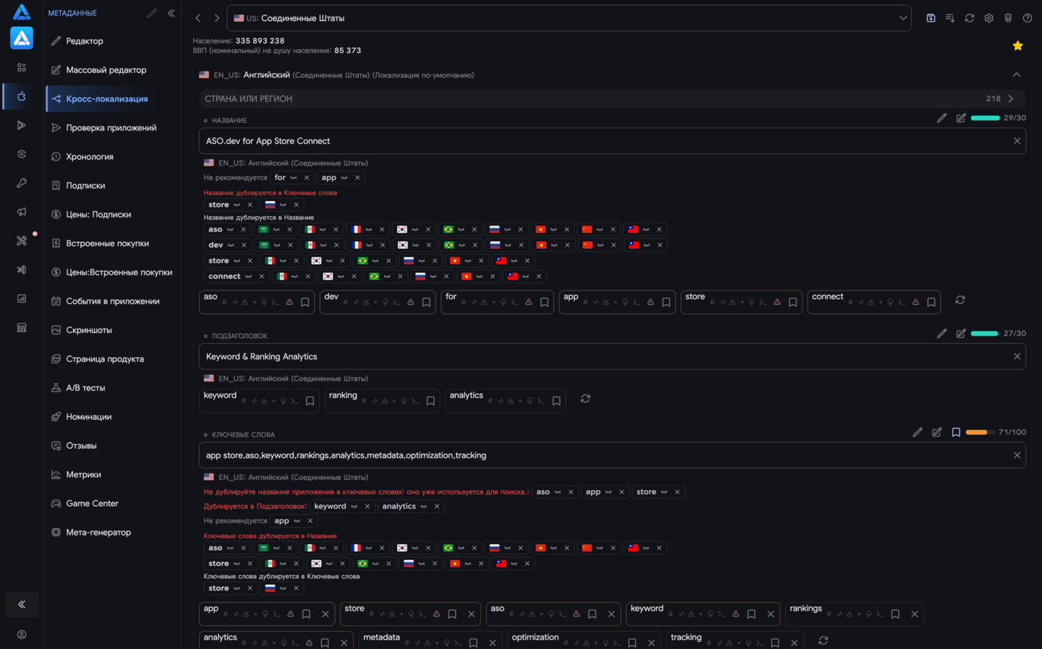Toggle the bookmark on the 'for' keyword chip
The height and width of the screenshot is (649, 1042).
544,303
